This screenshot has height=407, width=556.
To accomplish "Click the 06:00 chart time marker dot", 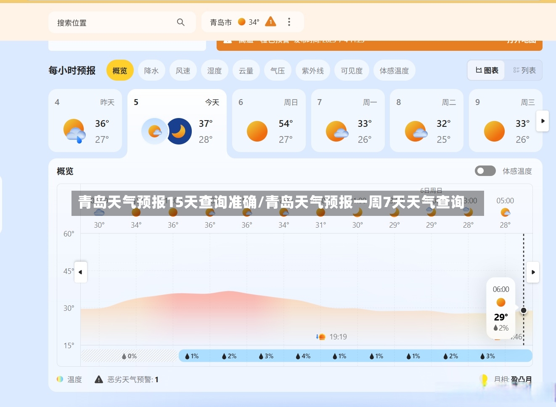I will (x=524, y=310).
